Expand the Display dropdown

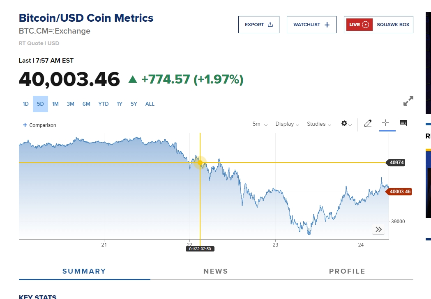click(287, 124)
